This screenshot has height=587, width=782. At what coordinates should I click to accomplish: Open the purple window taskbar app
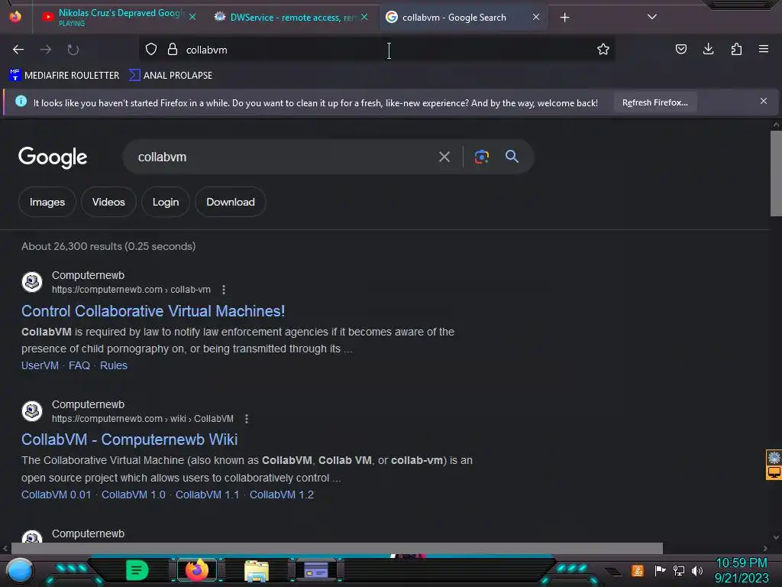[316, 569]
